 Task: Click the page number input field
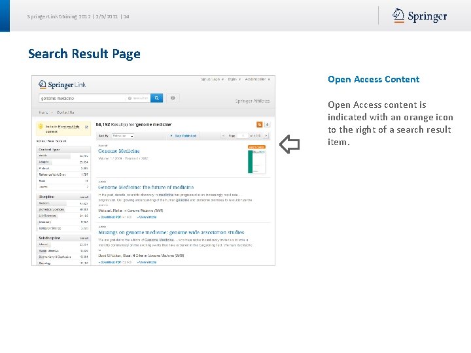pyautogui.click(x=243, y=136)
